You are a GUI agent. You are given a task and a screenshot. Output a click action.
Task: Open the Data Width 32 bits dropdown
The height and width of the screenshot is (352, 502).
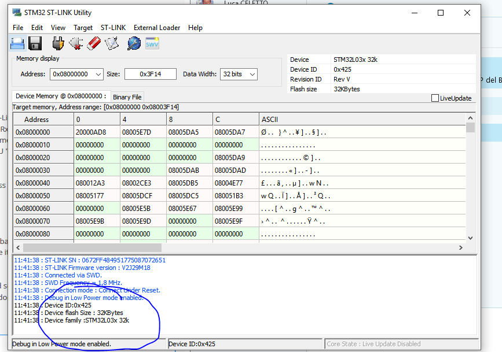pos(239,74)
